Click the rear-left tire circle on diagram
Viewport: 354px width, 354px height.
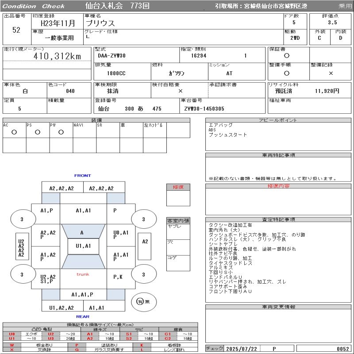click(22, 274)
